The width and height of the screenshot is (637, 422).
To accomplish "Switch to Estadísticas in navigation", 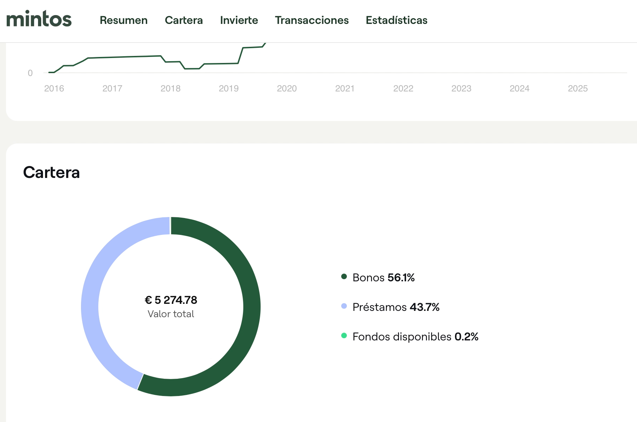I will click(x=396, y=20).
